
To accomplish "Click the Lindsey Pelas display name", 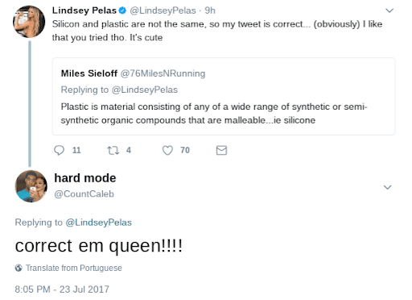I will (84, 10).
